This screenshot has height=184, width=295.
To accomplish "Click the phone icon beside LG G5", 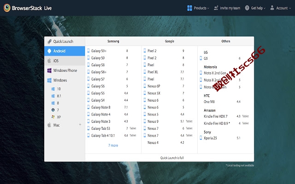I will click(x=201, y=58).
